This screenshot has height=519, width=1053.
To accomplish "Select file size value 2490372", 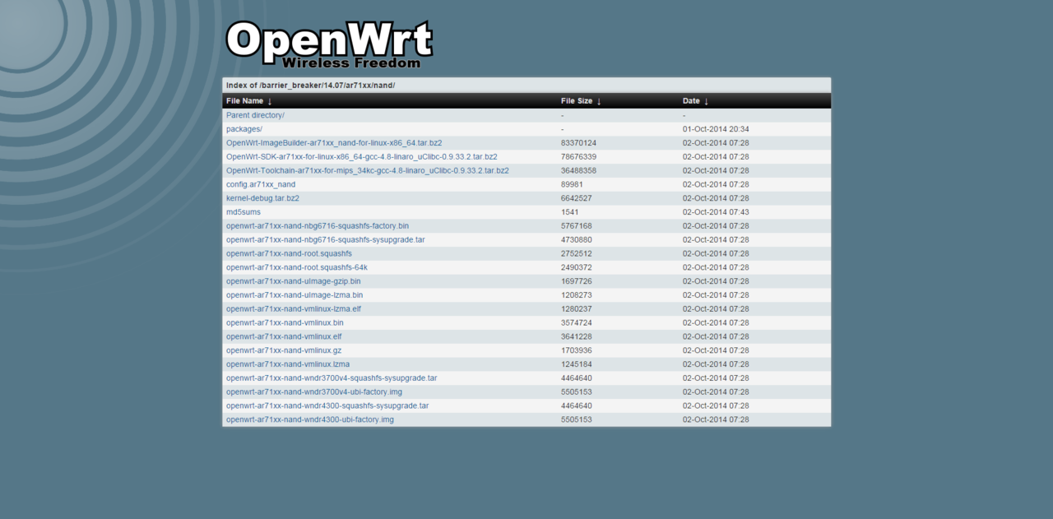I will click(x=577, y=268).
